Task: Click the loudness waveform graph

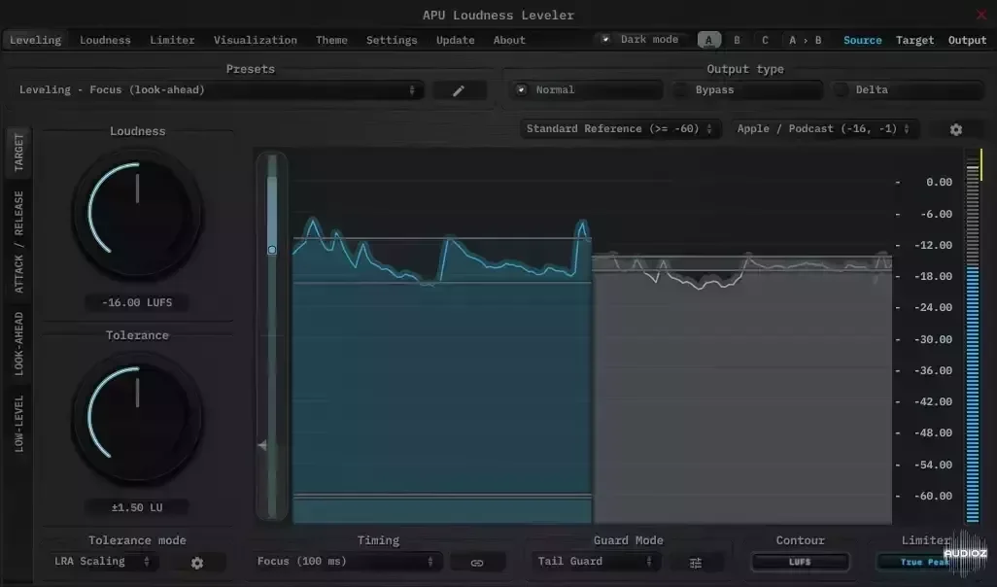Action: point(592,337)
